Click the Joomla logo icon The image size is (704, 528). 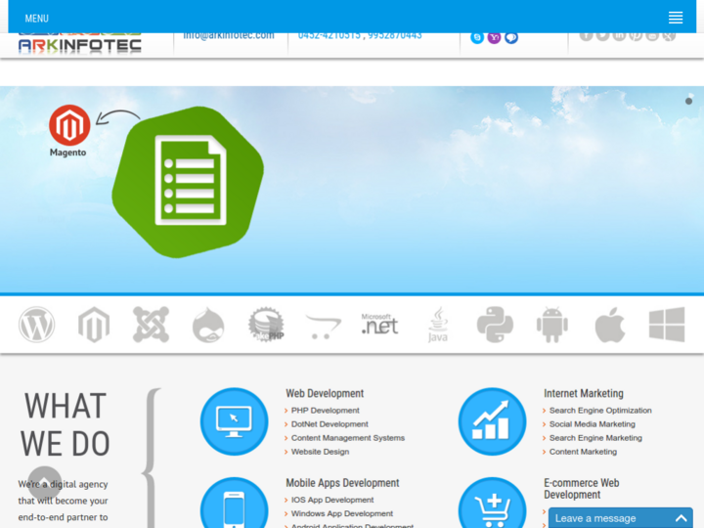click(x=151, y=325)
